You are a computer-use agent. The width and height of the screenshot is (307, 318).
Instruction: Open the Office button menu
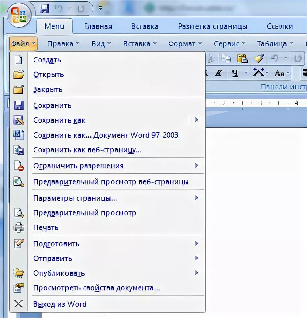(19, 16)
